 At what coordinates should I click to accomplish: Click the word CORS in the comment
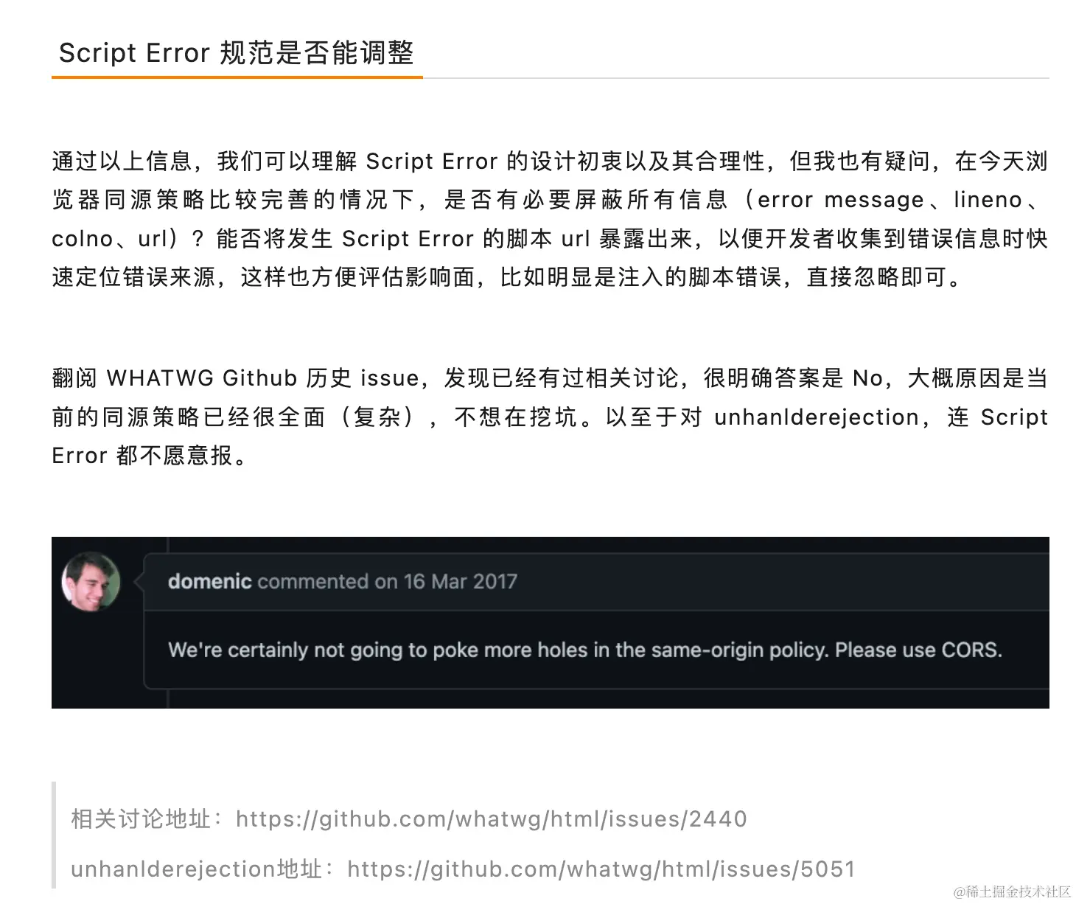coord(971,650)
